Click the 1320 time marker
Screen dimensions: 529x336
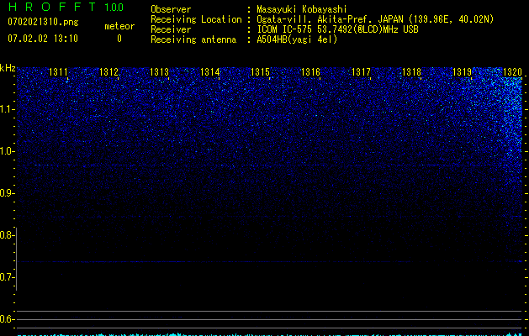point(512,72)
